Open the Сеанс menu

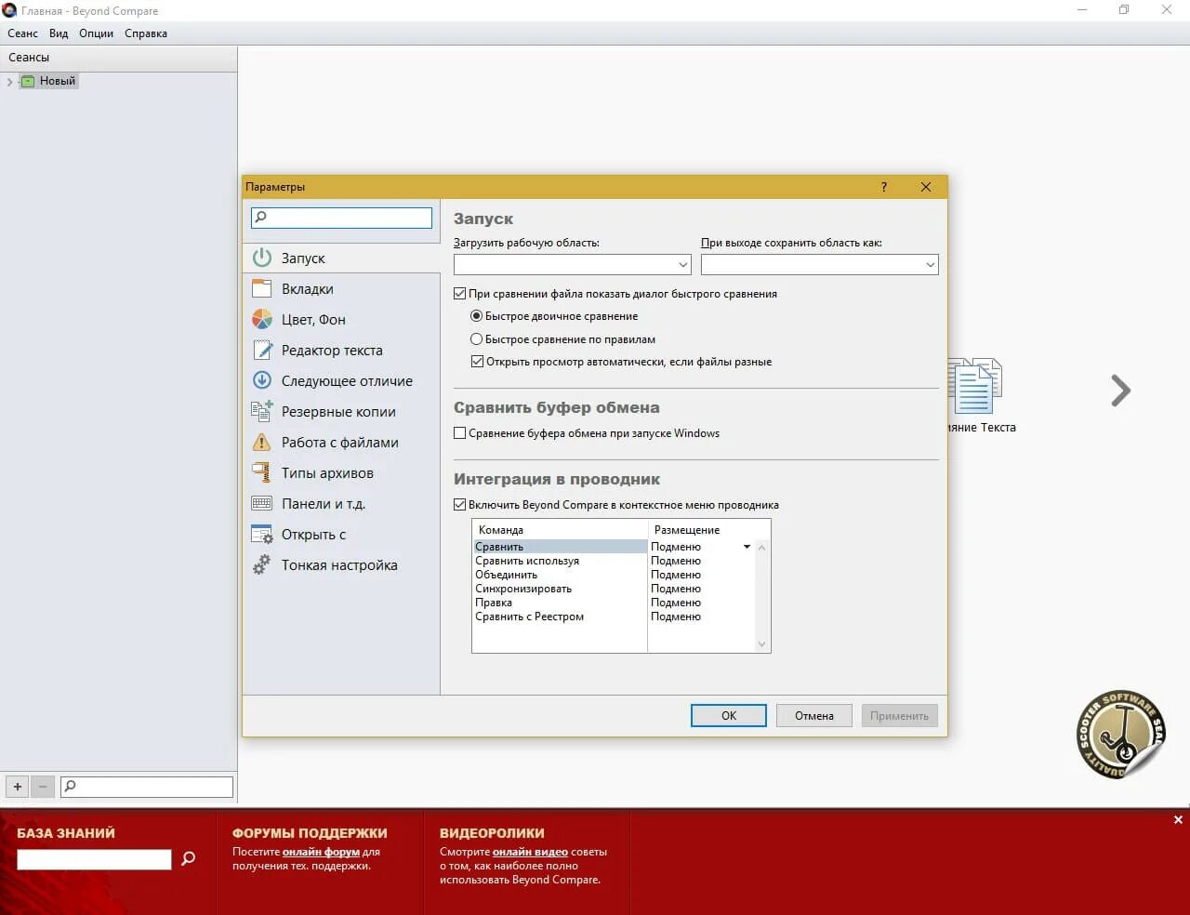pos(23,33)
